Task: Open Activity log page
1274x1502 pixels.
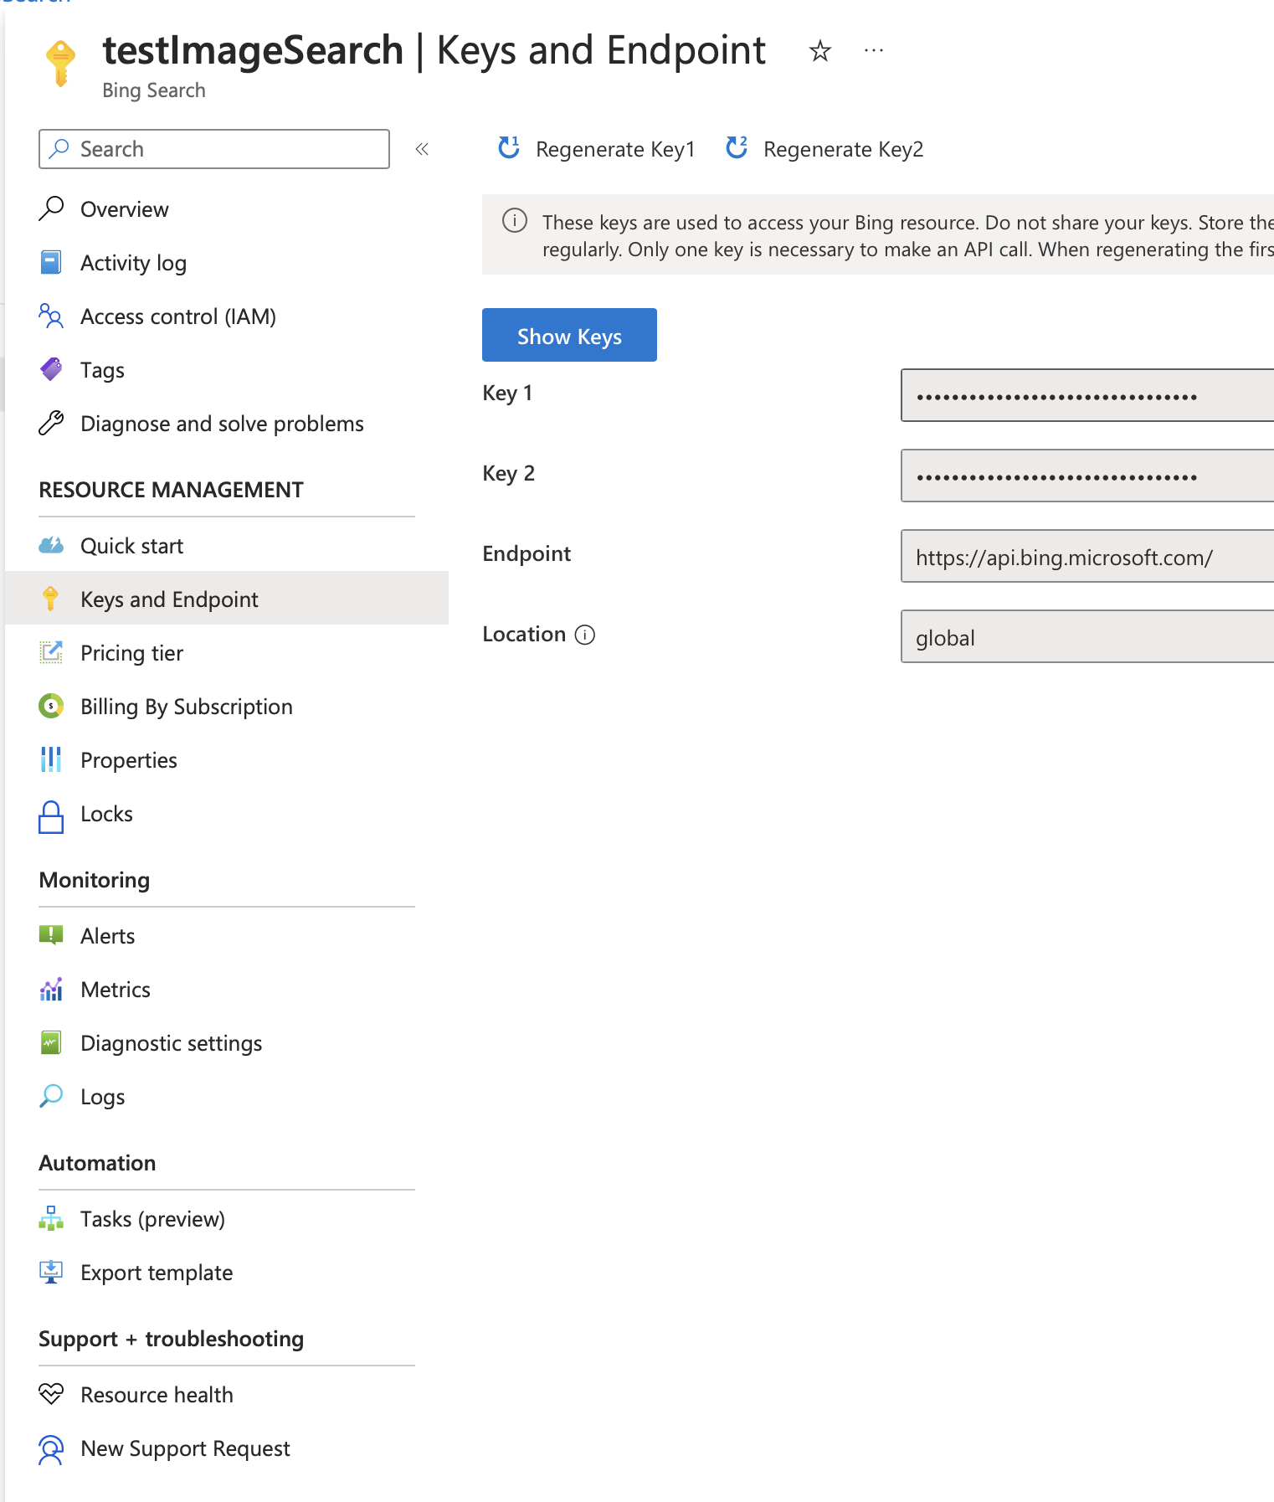Action: pos(133,263)
